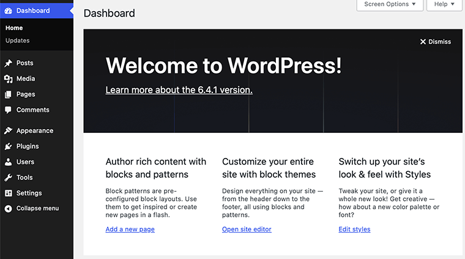Image resolution: width=465 pixels, height=259 pixels.
Task: Click paragraph starting Design everything on your site
Action: tap(272, 203)
